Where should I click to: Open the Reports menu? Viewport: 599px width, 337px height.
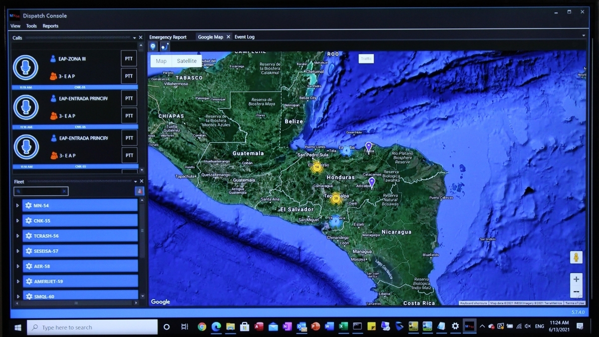[x=50, y=26]
